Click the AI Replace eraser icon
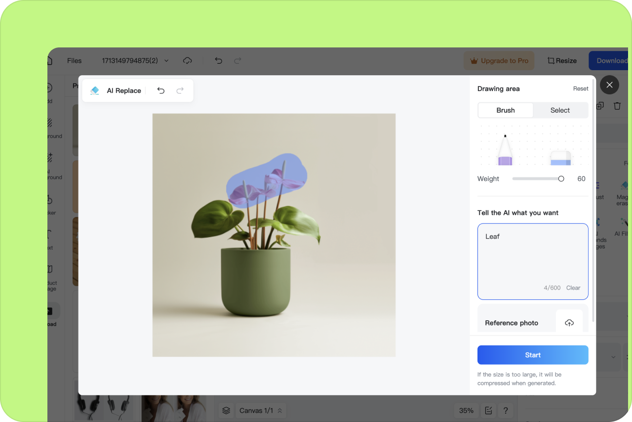Image resolution: width=632 pixels, height=422 pixels. 95,90
